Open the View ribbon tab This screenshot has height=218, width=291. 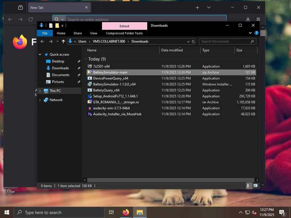click(93, 33)
